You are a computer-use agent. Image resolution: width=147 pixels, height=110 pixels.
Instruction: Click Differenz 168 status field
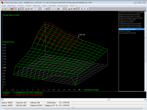[37, 103]
